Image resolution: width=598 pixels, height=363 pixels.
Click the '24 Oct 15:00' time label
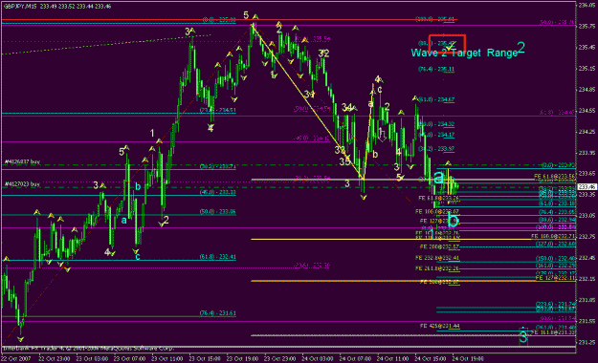click(431, 359)
